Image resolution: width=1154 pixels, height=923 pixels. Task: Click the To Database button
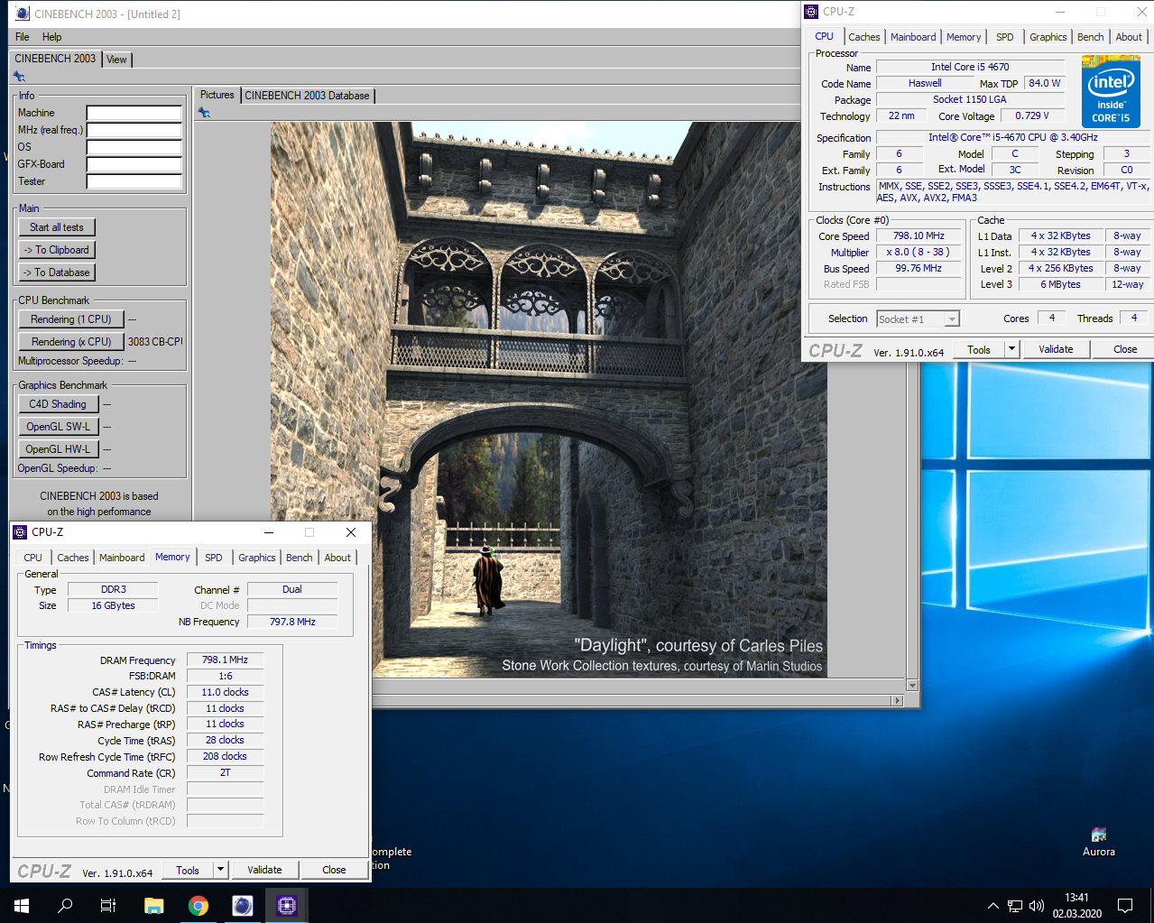click(57, 272)
